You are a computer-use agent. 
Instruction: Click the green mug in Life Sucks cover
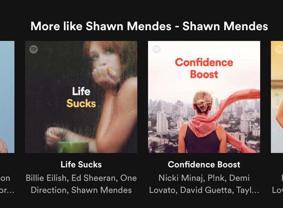click(73, 147)
